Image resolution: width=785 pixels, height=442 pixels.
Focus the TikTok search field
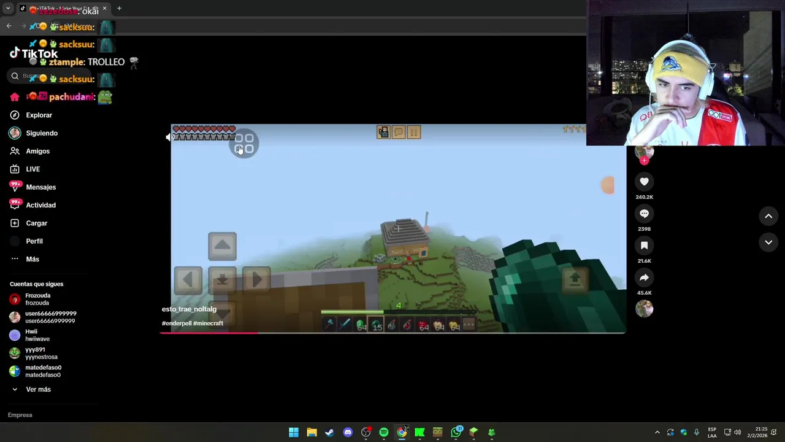(49, 76)
